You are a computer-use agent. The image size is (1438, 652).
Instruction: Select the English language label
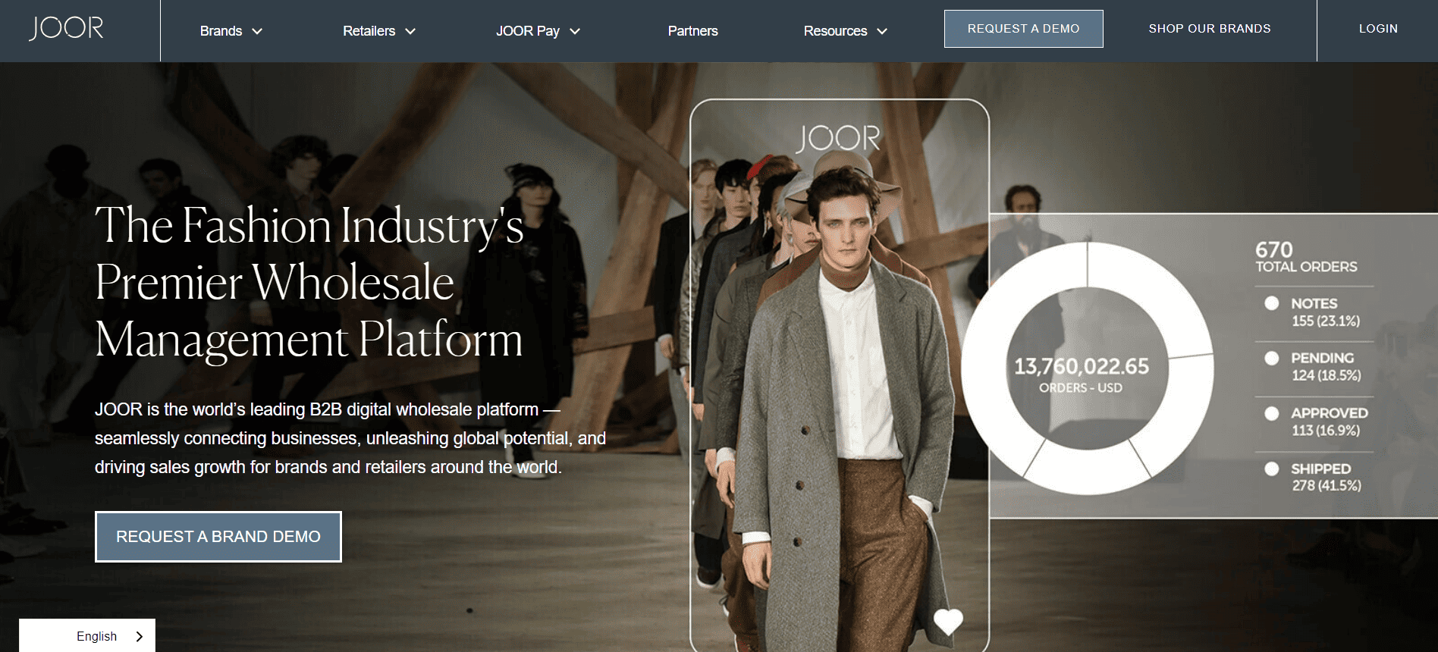click(x=96, y=636)
